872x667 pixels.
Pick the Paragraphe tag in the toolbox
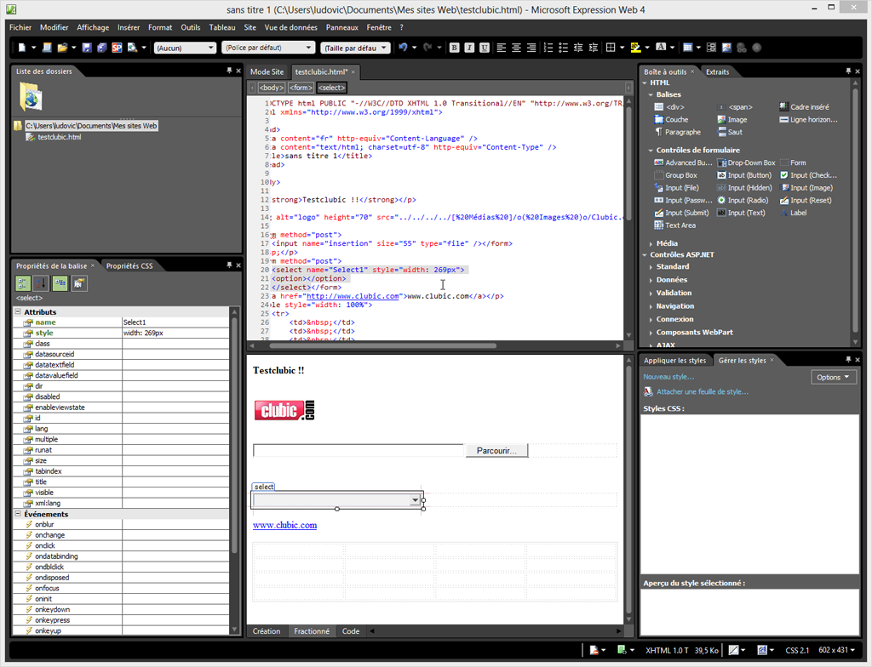point(677,132)
